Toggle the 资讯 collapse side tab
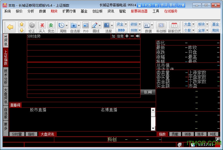The image size is (223, 150). pos(6,41)
